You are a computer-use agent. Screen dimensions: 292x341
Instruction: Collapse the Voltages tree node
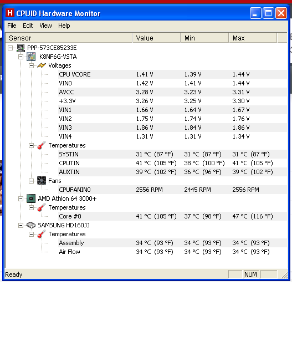click(31, 65)
